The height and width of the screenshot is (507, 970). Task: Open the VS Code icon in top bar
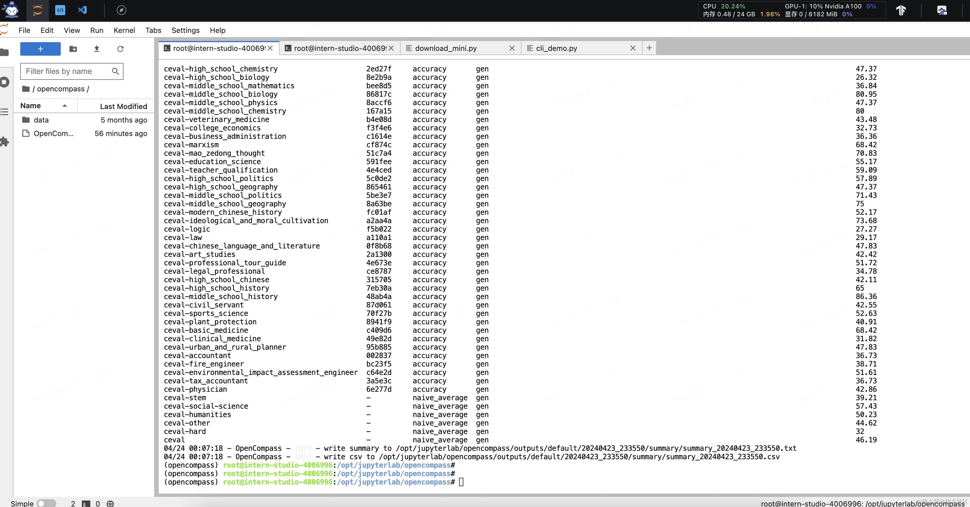(82, 10)
